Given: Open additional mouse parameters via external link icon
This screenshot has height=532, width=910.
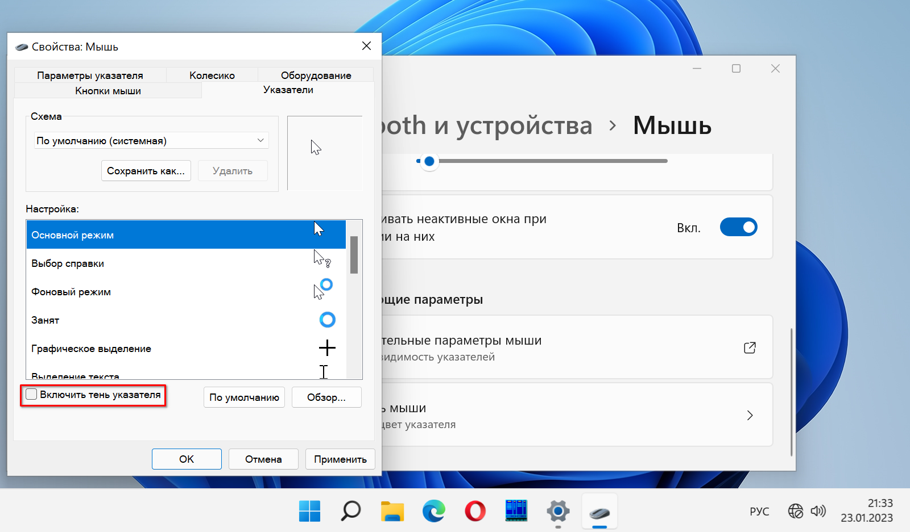Looking at the screenshot, I should tap(751, 347).
